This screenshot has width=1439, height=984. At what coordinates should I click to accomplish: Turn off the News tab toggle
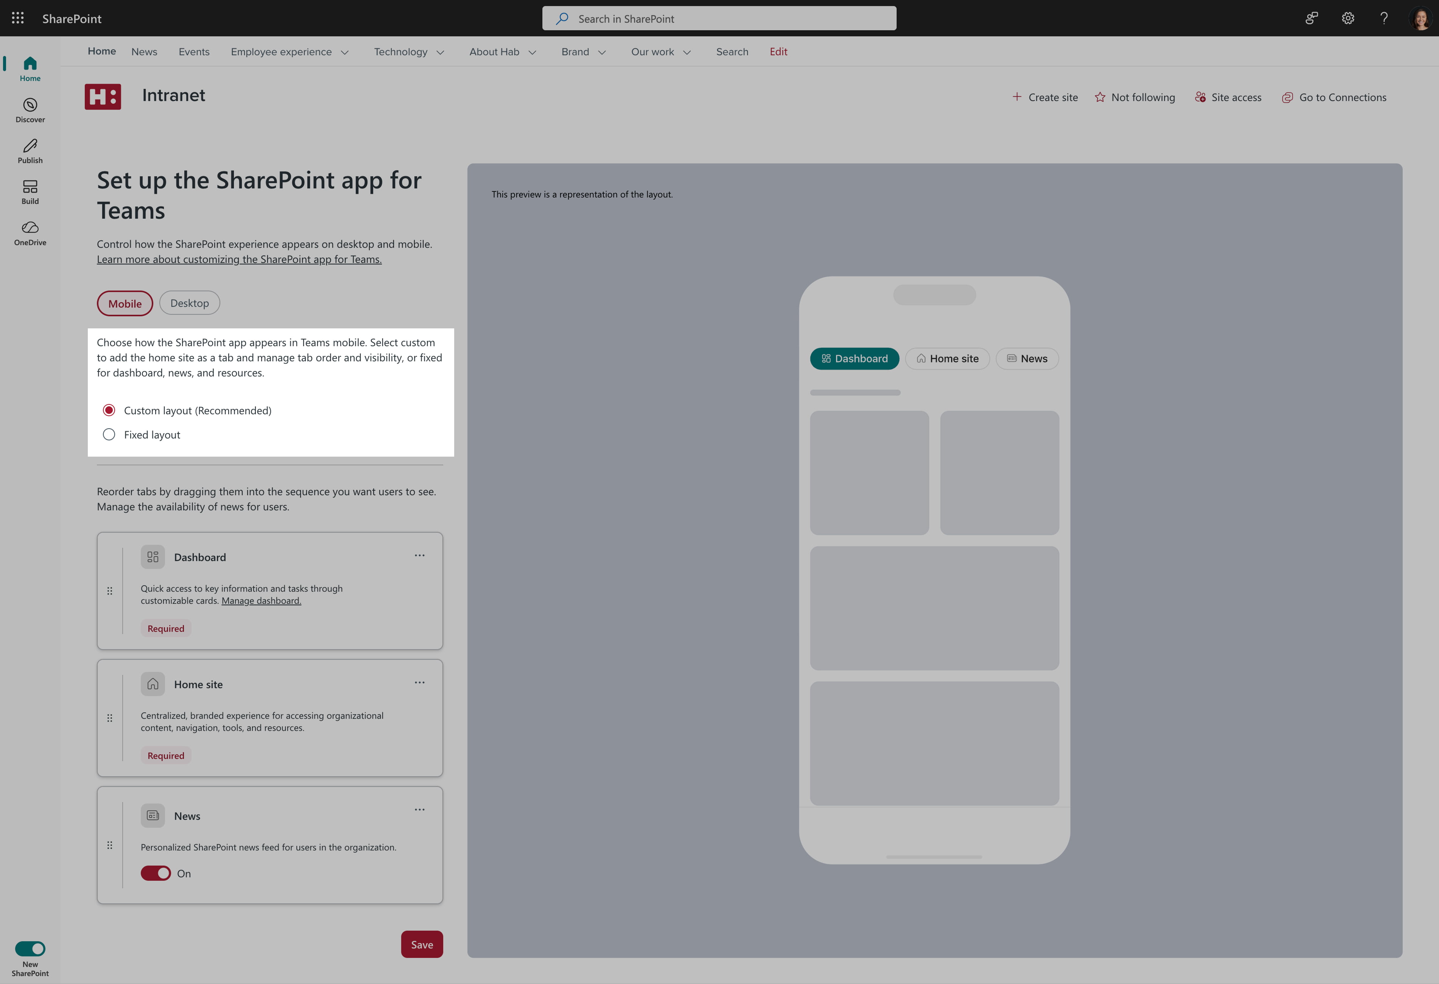[156, 873]
